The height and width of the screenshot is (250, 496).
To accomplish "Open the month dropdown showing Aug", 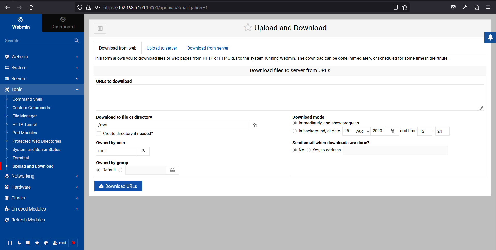I will click(362, 131).
